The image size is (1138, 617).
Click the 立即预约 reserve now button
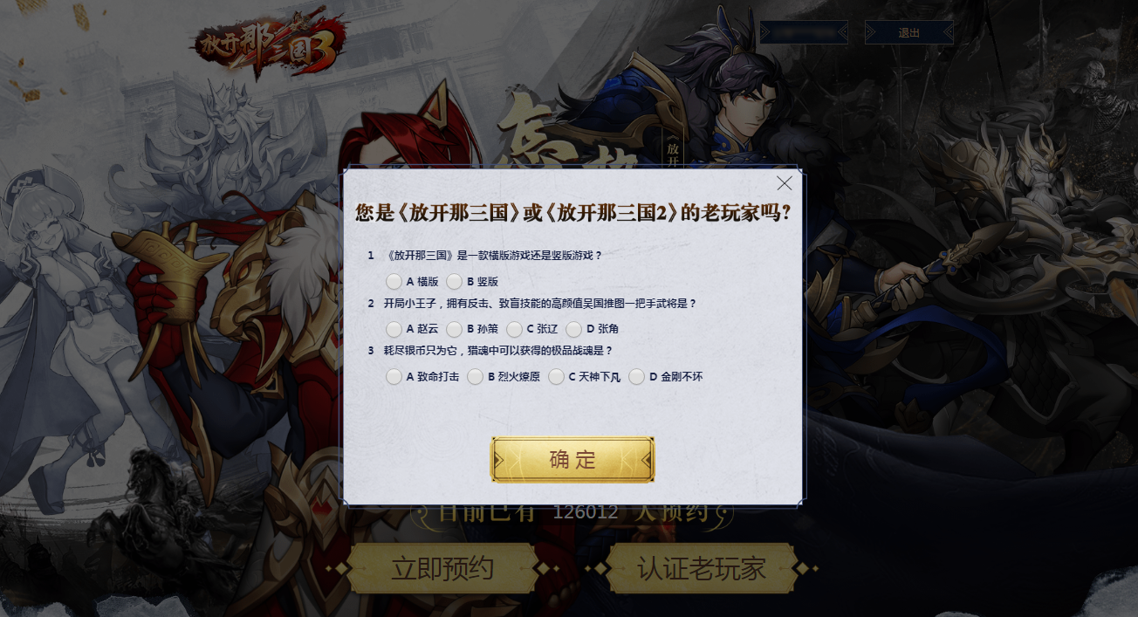click(x=442, y=569)
